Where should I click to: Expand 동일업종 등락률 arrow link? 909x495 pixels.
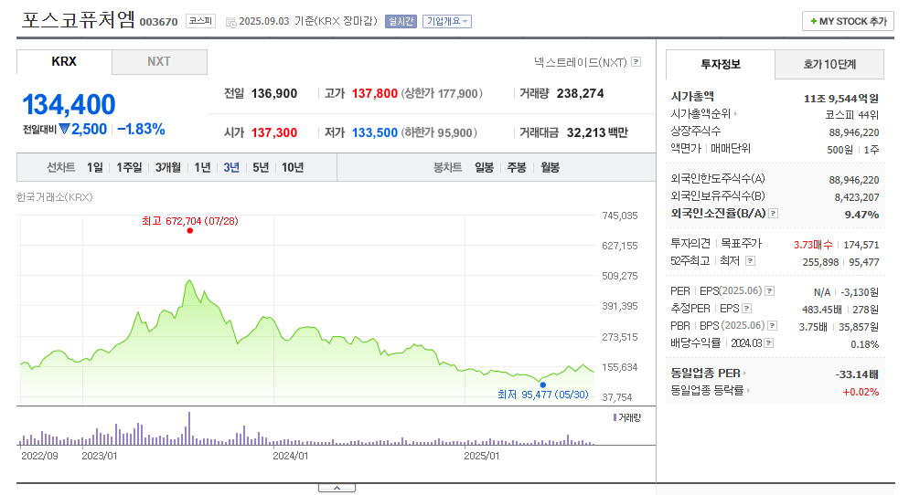point(748,391)
